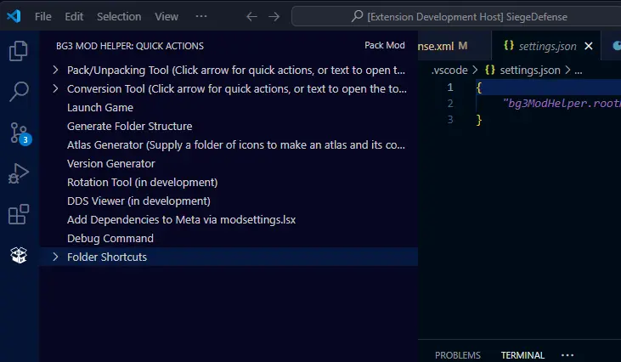Image resolution: width=621 pixels, height=362 pixels.
Task: Open the File menu
Action: click(42, 17)
